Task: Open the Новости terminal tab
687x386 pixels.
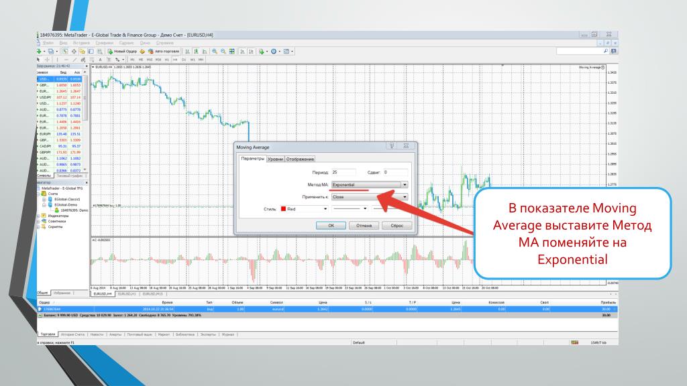Action: (97, 334)
